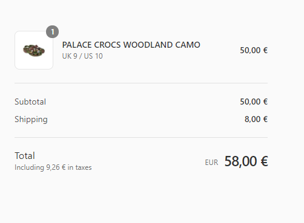Screen dimensions: 304x223
Task: Click the 50,00 € item price
Action: [x=254, y=50]
